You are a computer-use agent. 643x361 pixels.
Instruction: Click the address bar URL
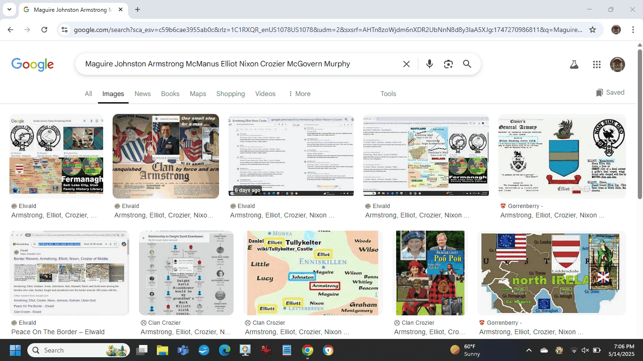click(x=328, y=30)
